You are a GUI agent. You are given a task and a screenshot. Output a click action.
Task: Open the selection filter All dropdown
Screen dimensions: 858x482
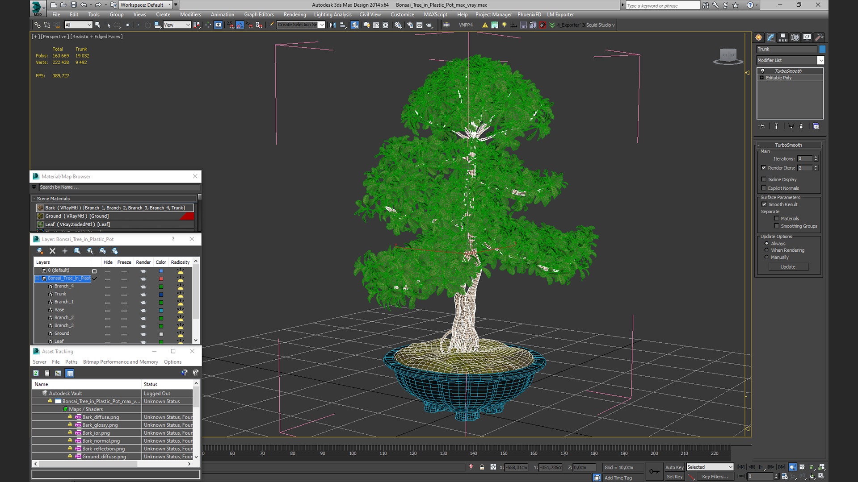[78, 25]
